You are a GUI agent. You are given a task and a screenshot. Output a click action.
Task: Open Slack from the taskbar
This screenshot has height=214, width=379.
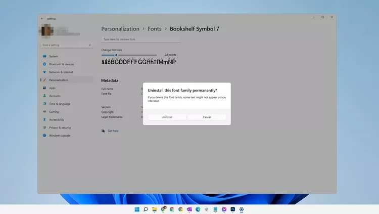[207, 209]
